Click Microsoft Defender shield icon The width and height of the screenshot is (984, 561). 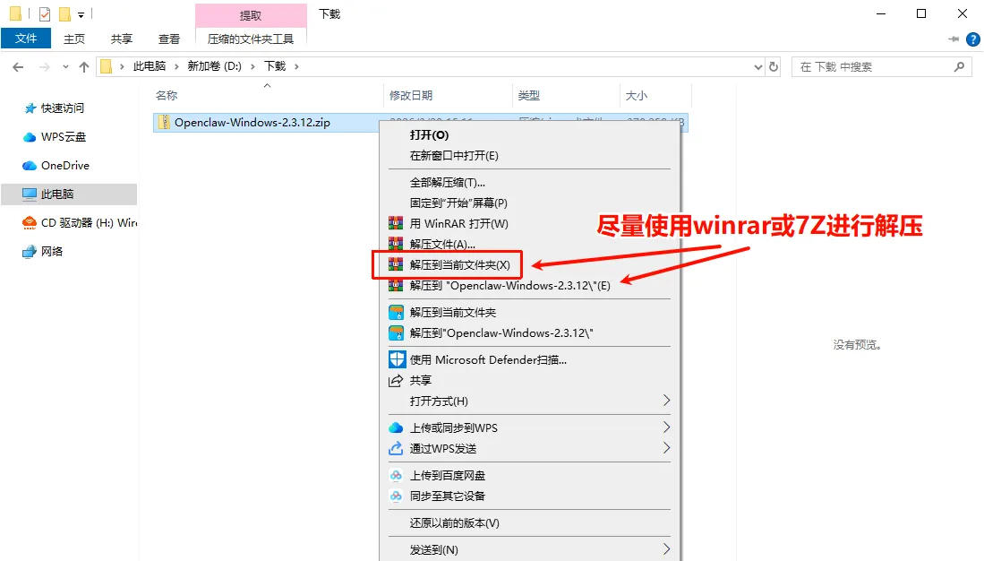point(397,359)
